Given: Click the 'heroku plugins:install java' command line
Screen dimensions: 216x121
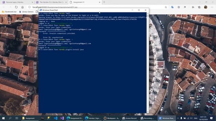Looking at the screenshot, I should [61, 49].
